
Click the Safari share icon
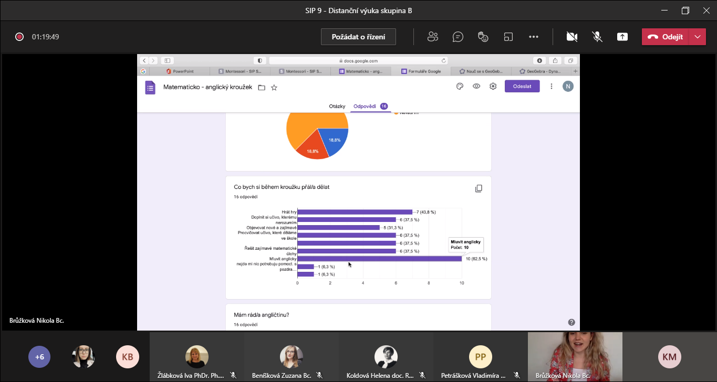pos(555,60)
